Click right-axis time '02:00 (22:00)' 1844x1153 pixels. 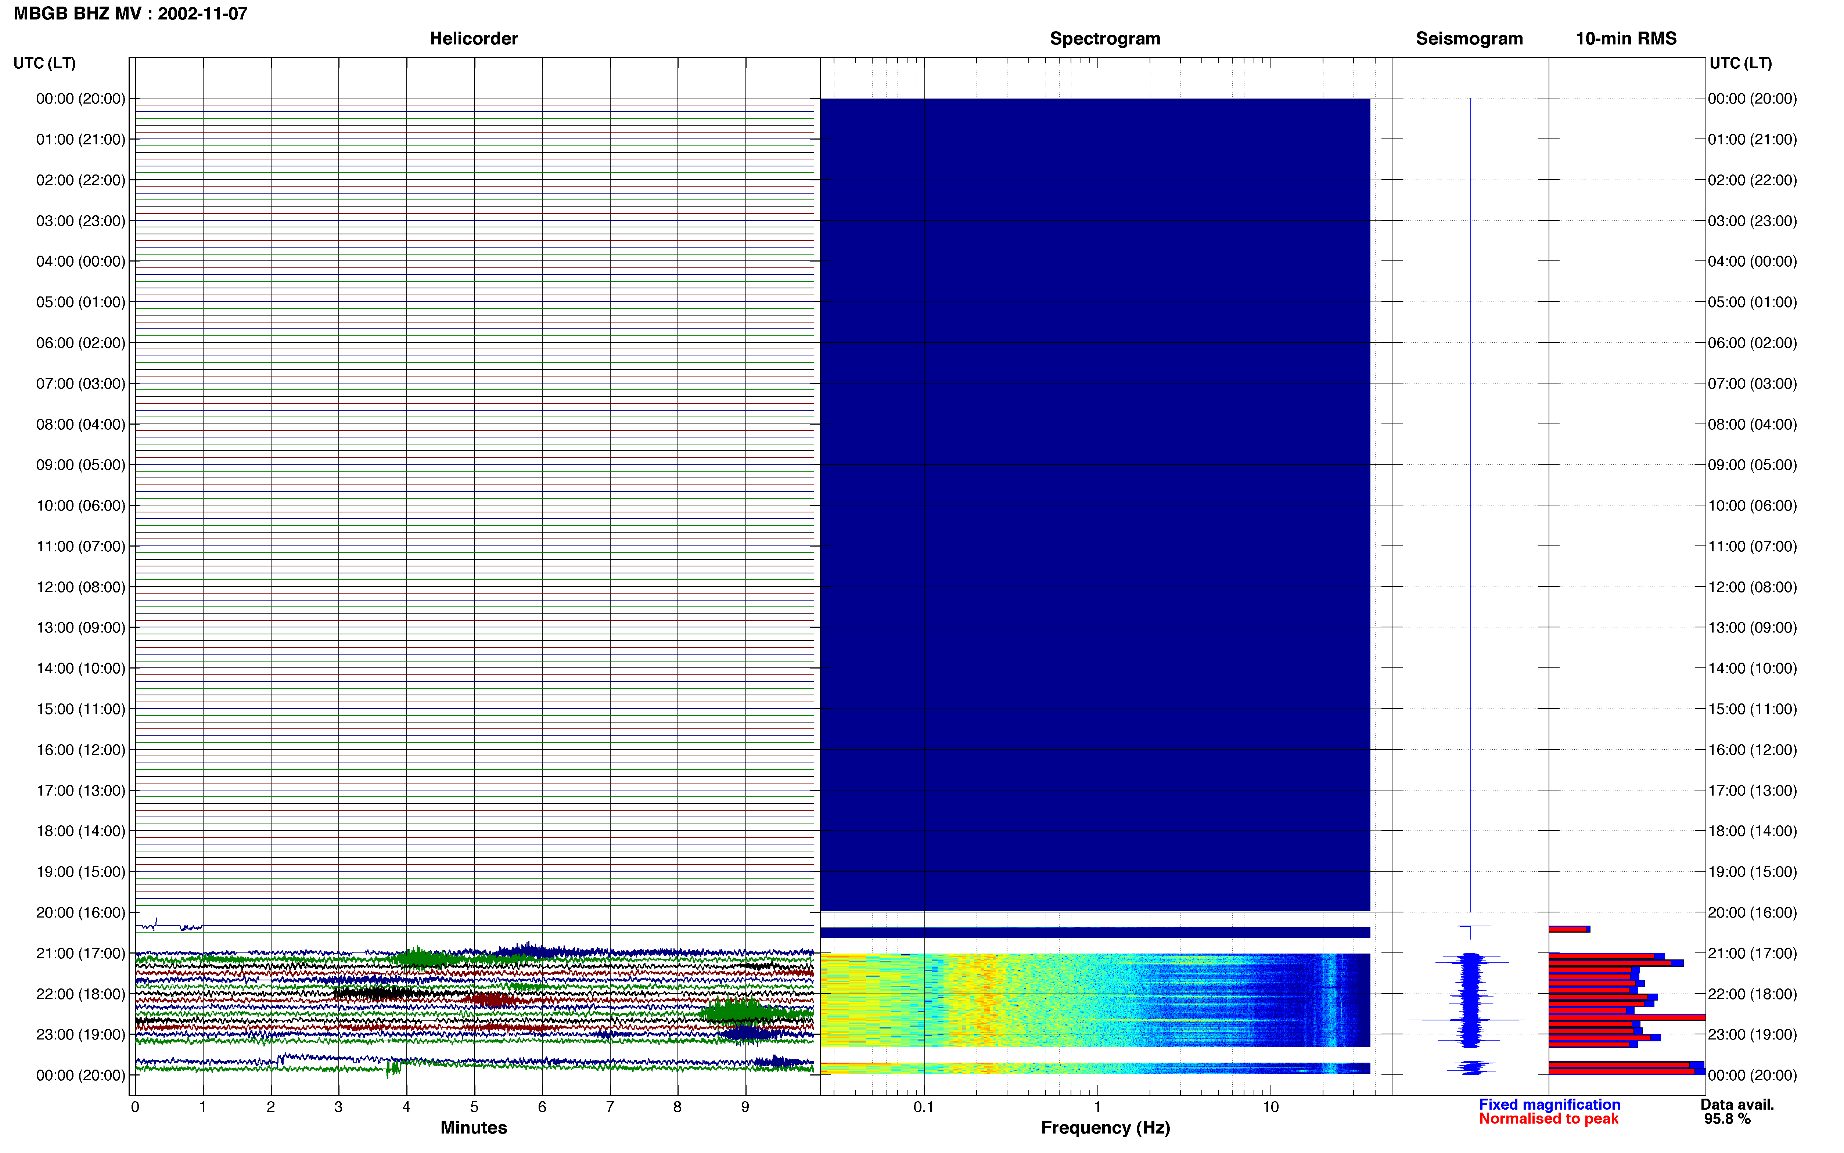[1753, 180]
